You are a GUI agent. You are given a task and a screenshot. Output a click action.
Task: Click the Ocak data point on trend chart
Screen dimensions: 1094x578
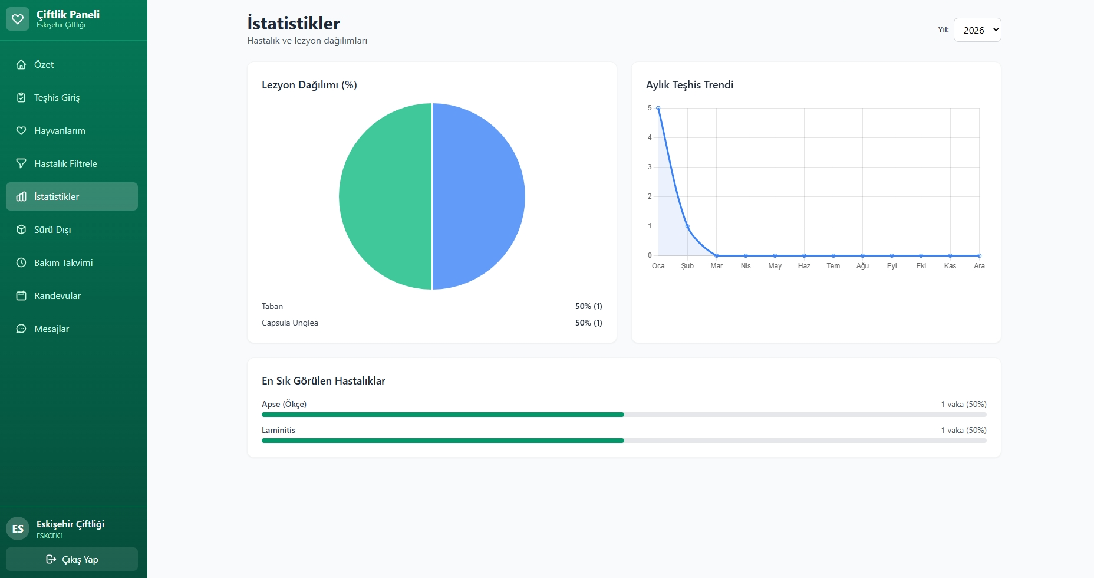pos(658,108)
